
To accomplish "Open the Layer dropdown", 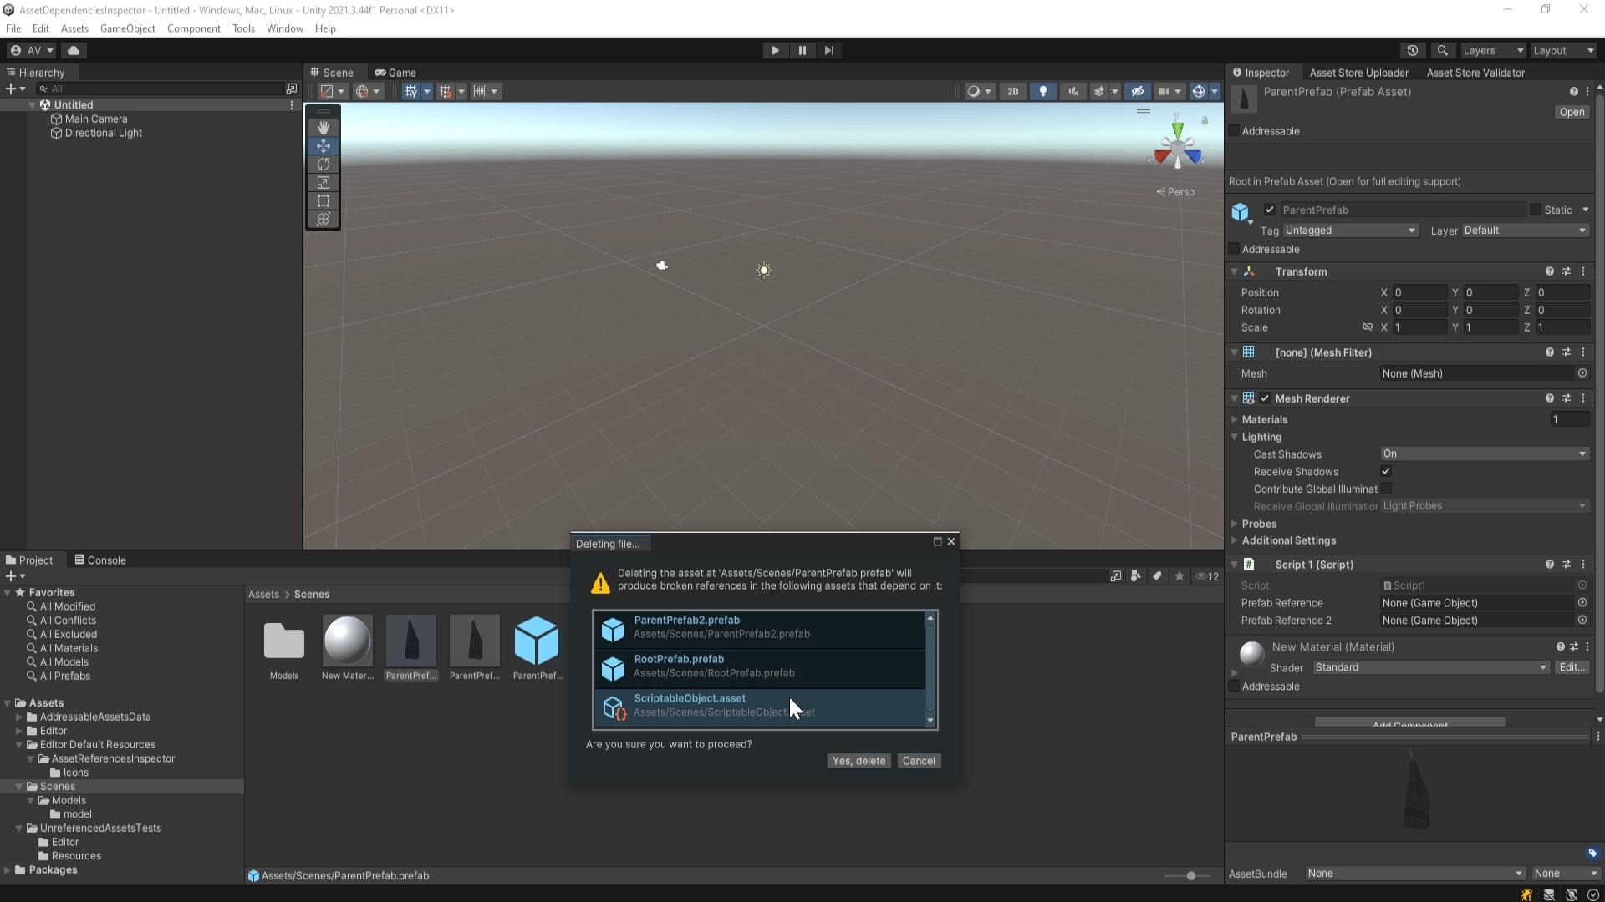I will pos(1526,231).
